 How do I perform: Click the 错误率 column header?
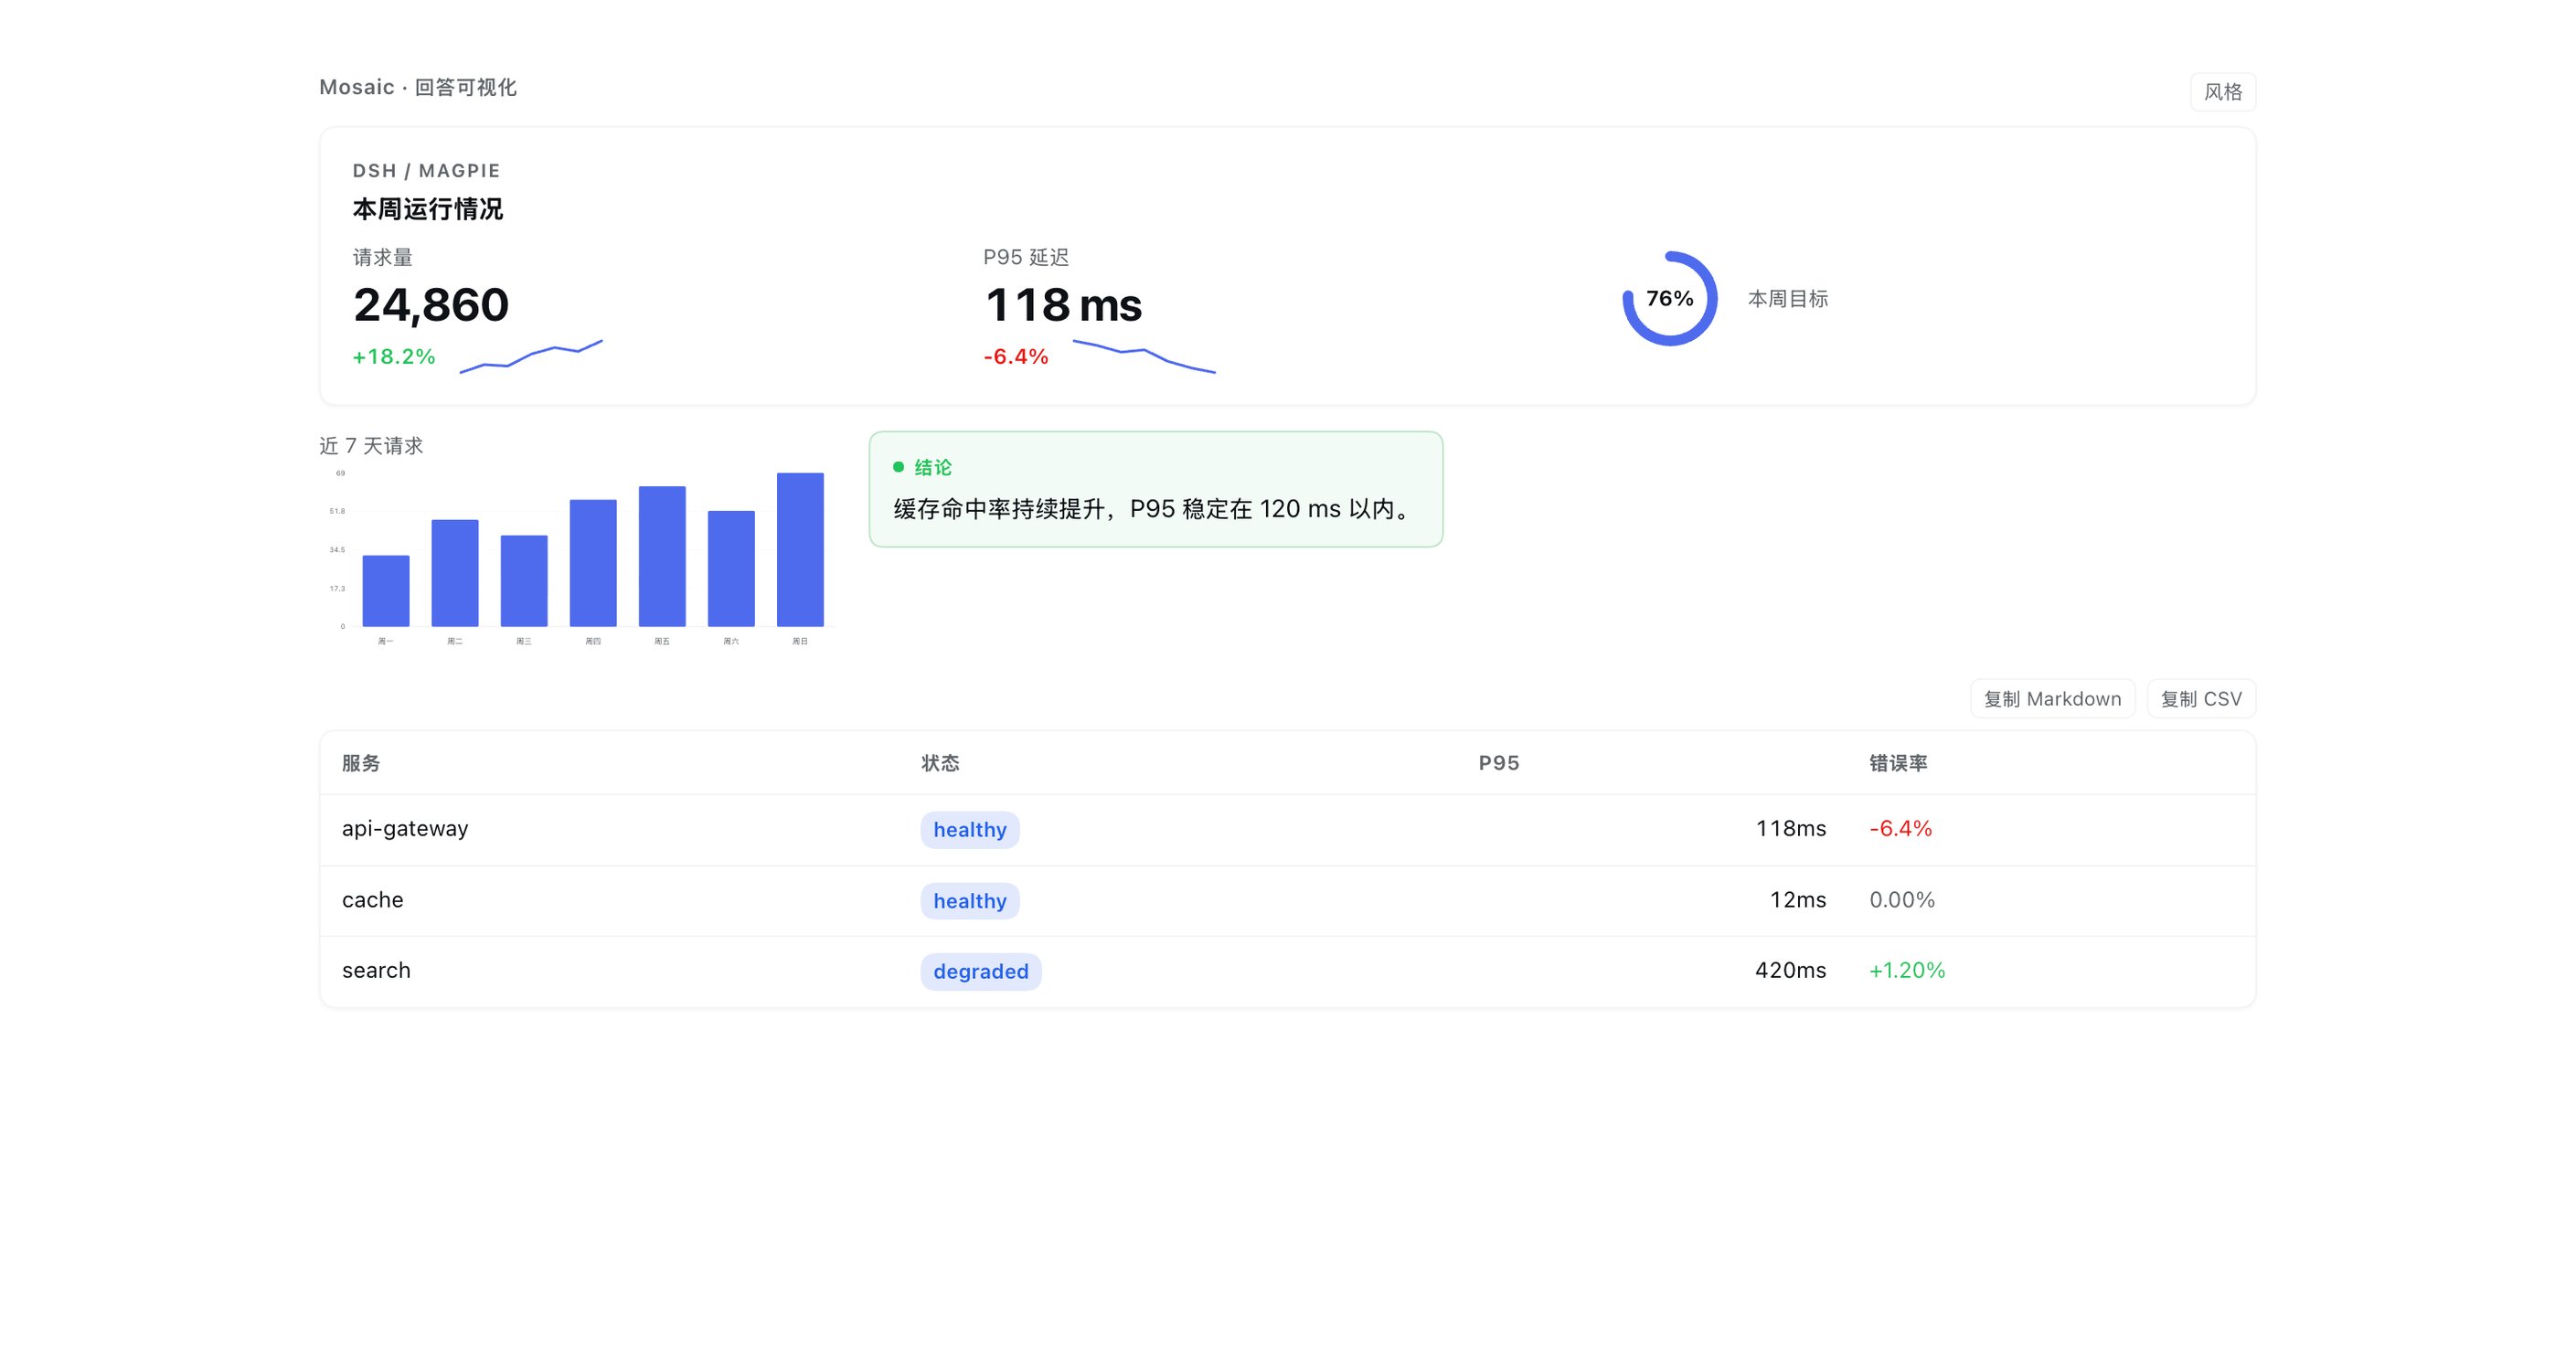pos(1898,763)
